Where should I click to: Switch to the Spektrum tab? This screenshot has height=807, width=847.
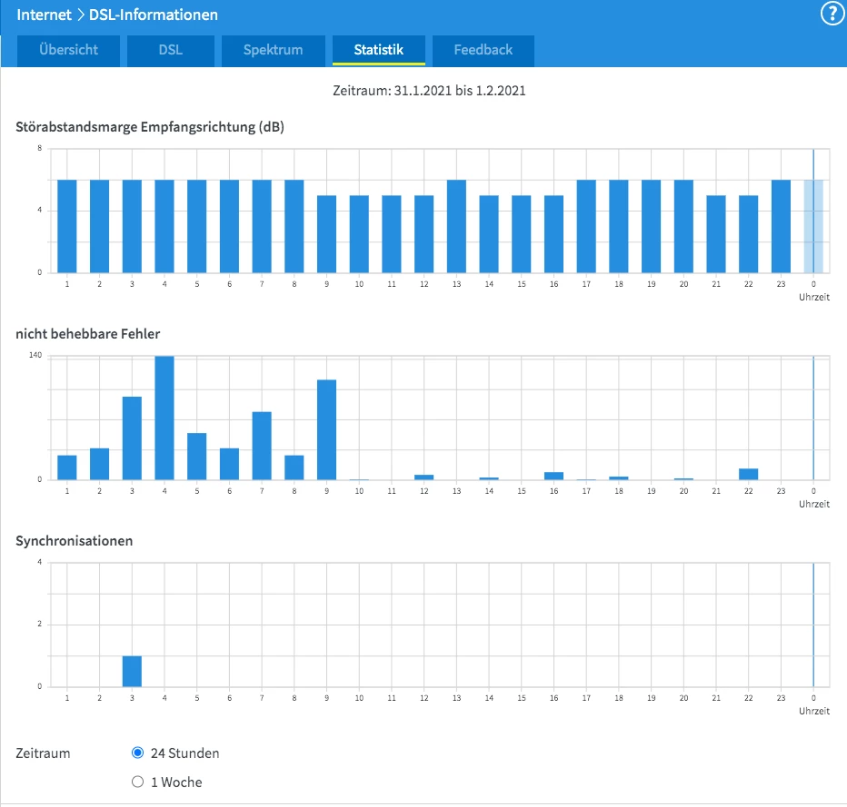273,50
